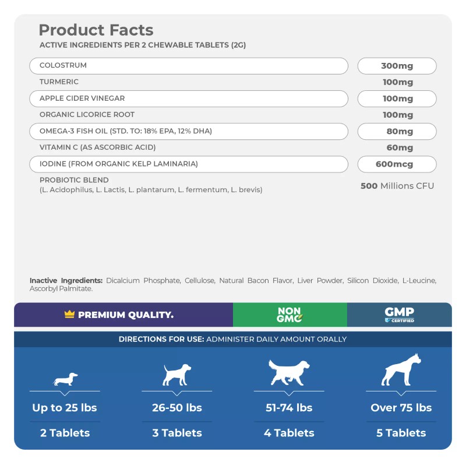Viewport: 466px width, 466px height.
Task: Click the Omega-3 Fish Oil row
Action: click(x=188, y=131)
